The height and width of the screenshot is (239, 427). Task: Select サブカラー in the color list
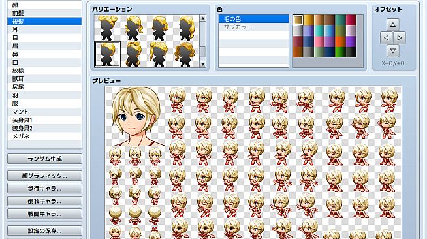pyautogui.click(x=253, y=27)
